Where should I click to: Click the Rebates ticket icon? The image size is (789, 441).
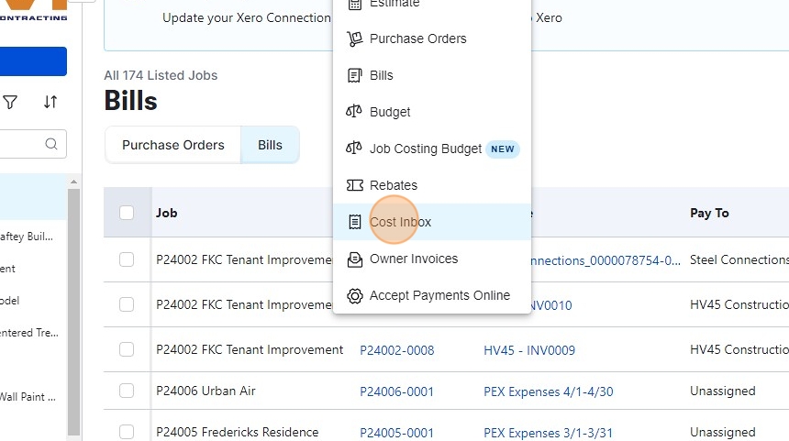pyautogui.click(x=354, y=185)
